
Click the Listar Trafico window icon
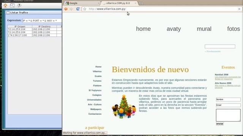[x=8, y=12]
